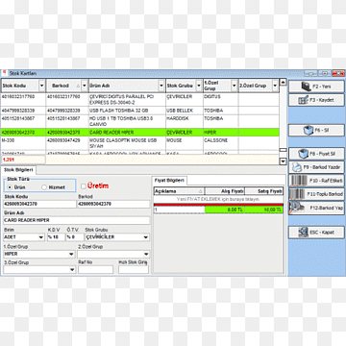
Task: Click the F6 - Sil trash icon
Action: 309,131
